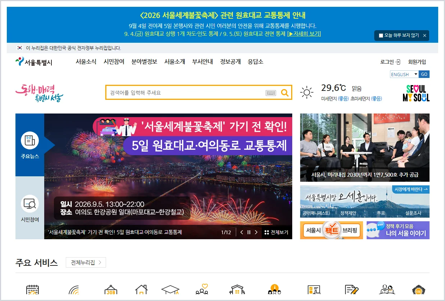The image size is (445, 301).
Task: Open the two people consultation service icon
Action: [387, 290]
